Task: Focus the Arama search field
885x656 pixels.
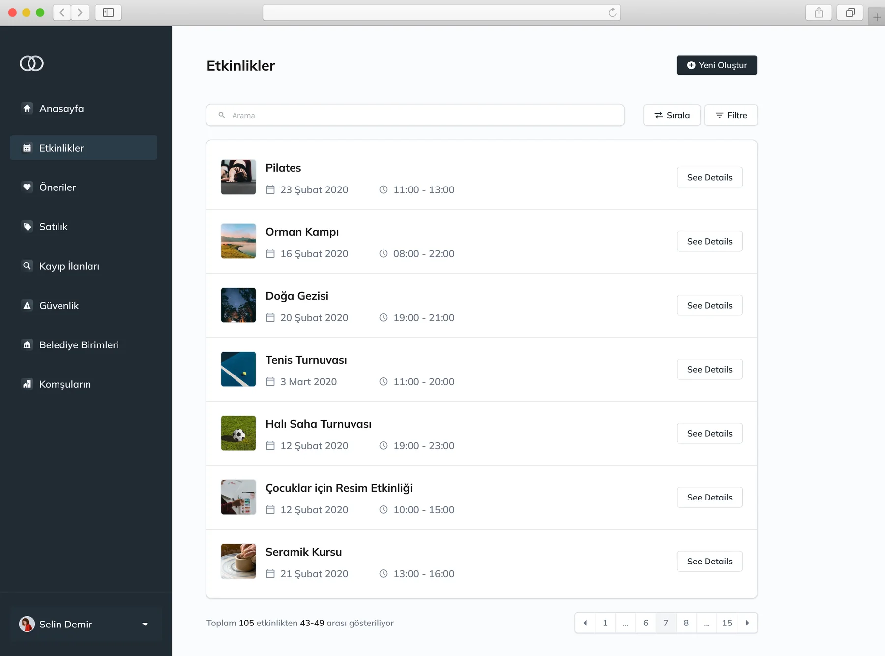Action: [415, 115]
